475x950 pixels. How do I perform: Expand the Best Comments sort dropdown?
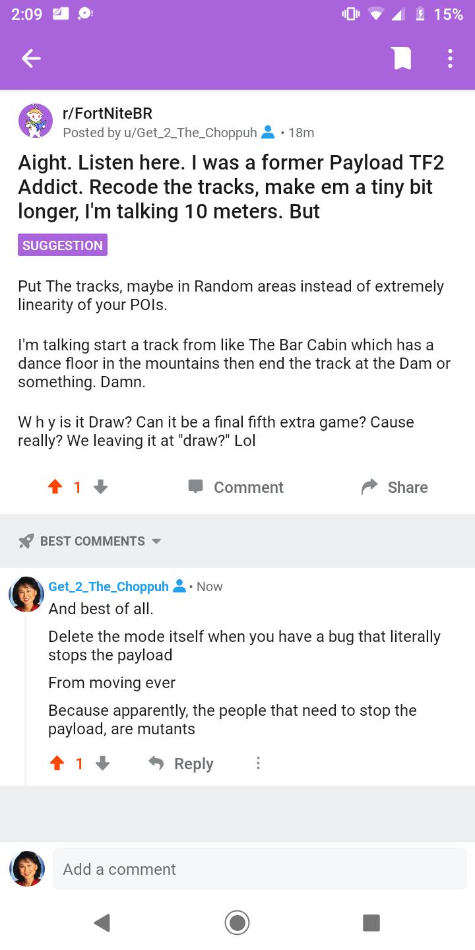point(156,541)
